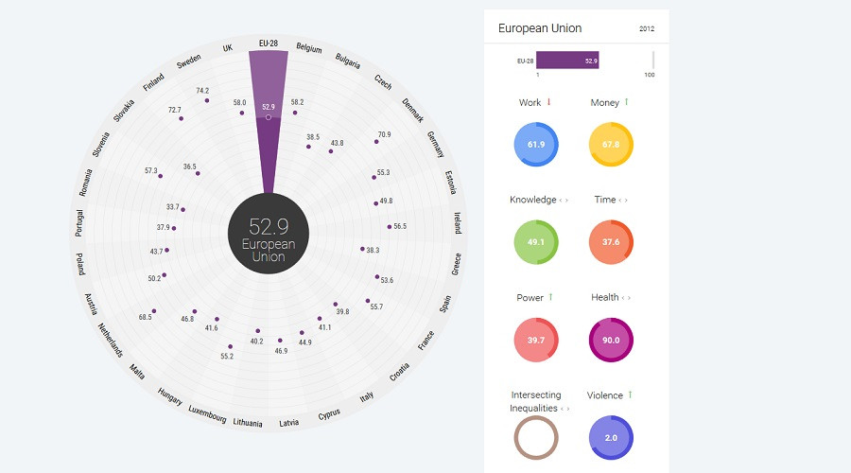Image resolution: width=851 pixels, height=473 pixels.
Task: Select the Poland country label
Action: tap(80, 264)
